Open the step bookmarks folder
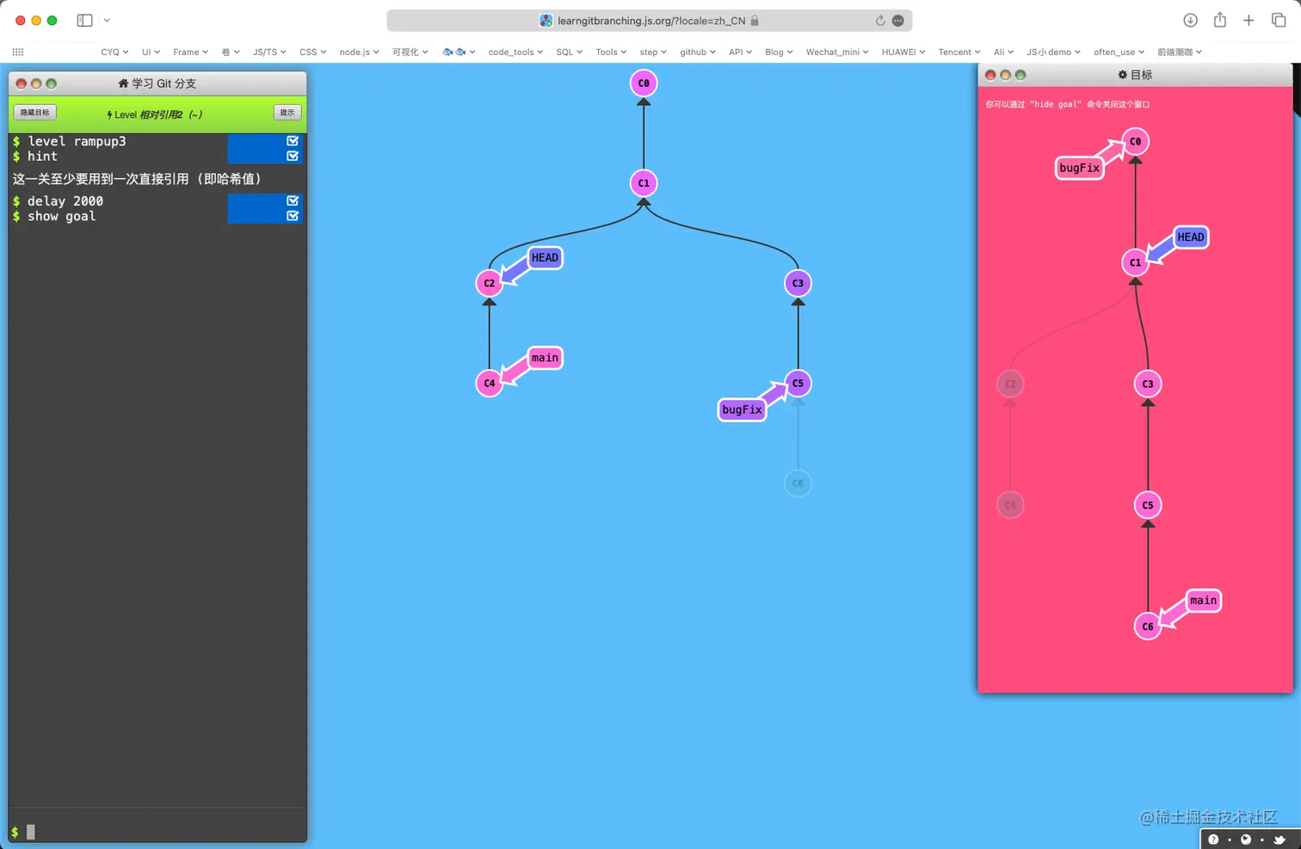The image size is (1301, 849). (653, 52)
